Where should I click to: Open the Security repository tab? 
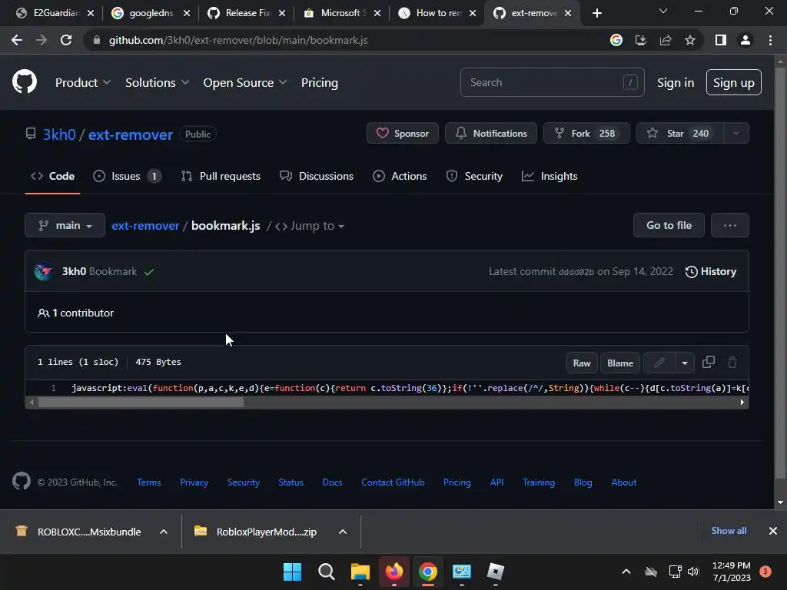click(x=473, y=176)
